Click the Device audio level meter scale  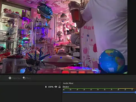click(x=99, y=89)
